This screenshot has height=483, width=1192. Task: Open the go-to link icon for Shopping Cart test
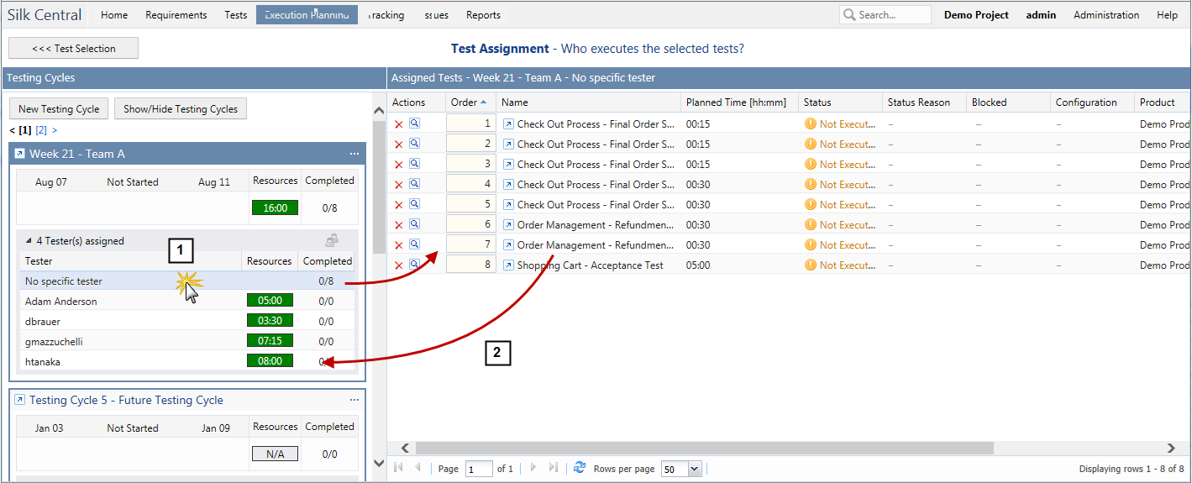(508, 265)
